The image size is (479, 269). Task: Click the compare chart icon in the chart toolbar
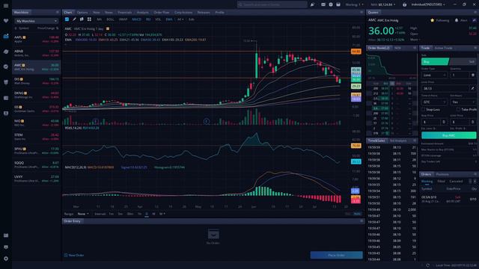(82, 19)
